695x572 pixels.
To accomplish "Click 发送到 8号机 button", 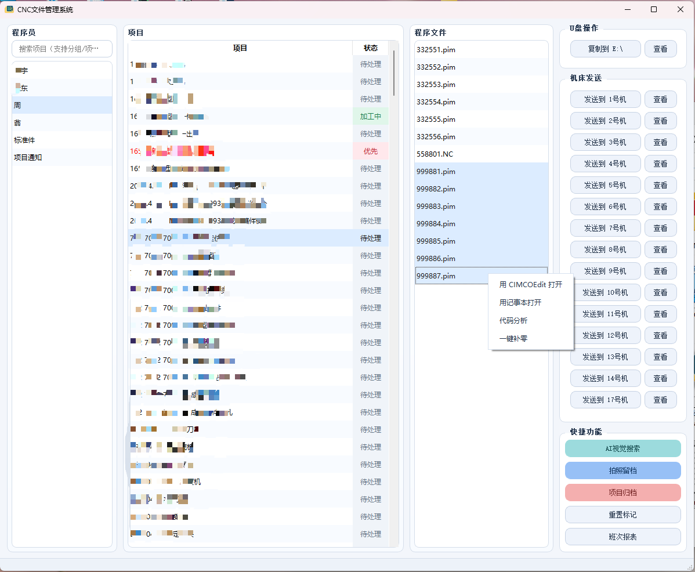I will pos(605,249).
